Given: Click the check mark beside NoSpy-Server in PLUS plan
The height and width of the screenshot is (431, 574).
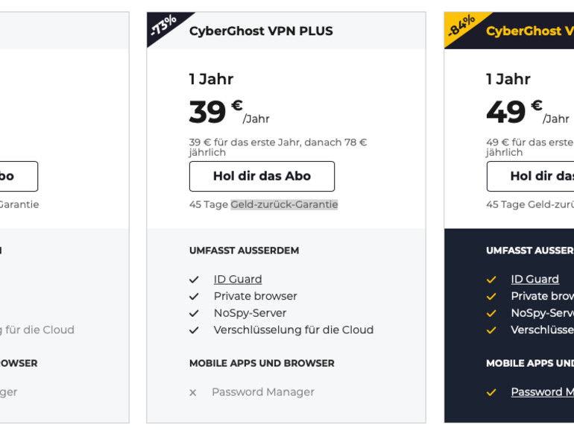Looking at the screenshot, I should (194, 313).
